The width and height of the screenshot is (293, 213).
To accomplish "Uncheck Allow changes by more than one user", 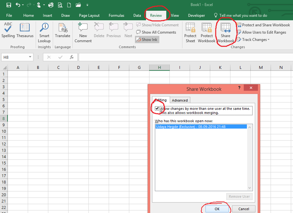I will click(x=157, y=109).
